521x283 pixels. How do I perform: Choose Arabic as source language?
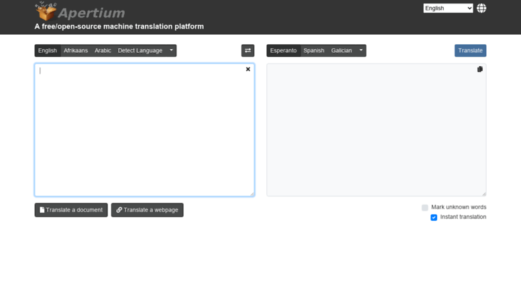(x=103, y=51)
